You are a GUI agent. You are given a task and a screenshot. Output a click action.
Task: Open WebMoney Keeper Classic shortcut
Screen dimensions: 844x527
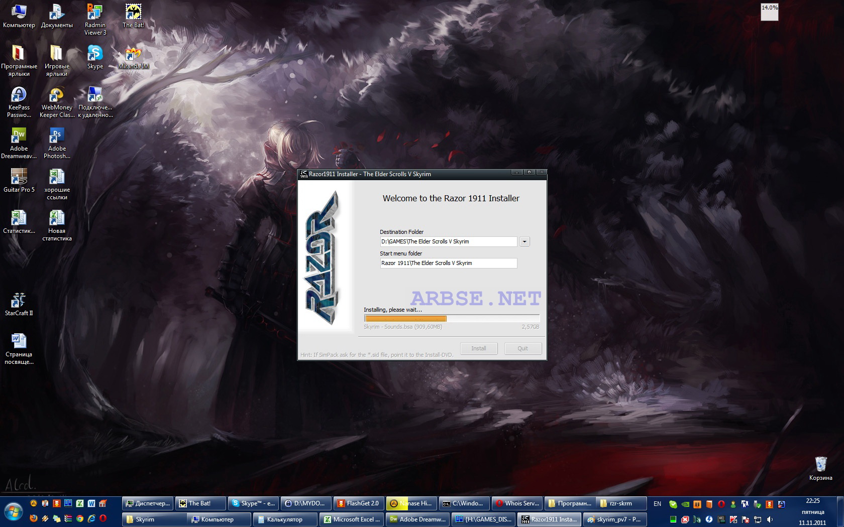point(57,102)
